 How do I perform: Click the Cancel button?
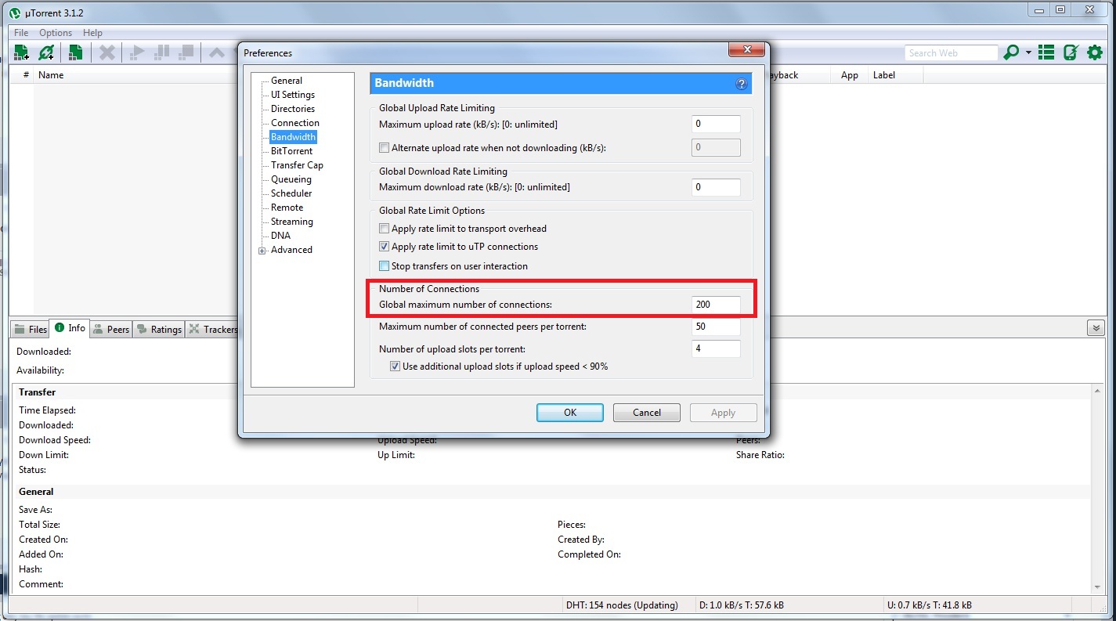point(647,413)
